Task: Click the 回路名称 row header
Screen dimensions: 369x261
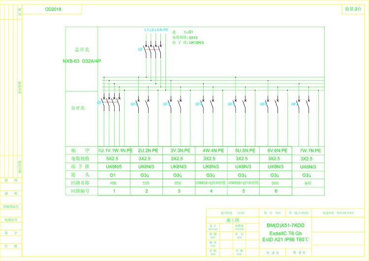Action: pos(80,183)
